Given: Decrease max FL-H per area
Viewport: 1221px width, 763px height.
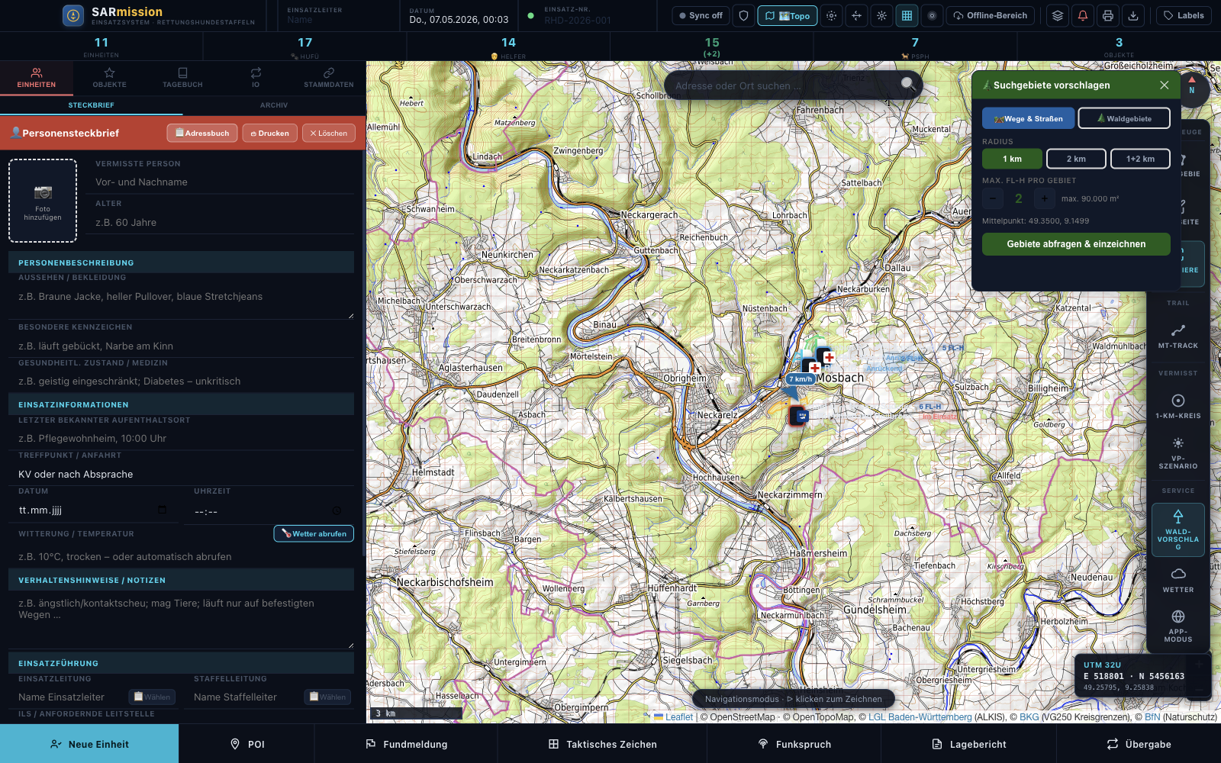Looking at the screenshot, I should (992, 198).
